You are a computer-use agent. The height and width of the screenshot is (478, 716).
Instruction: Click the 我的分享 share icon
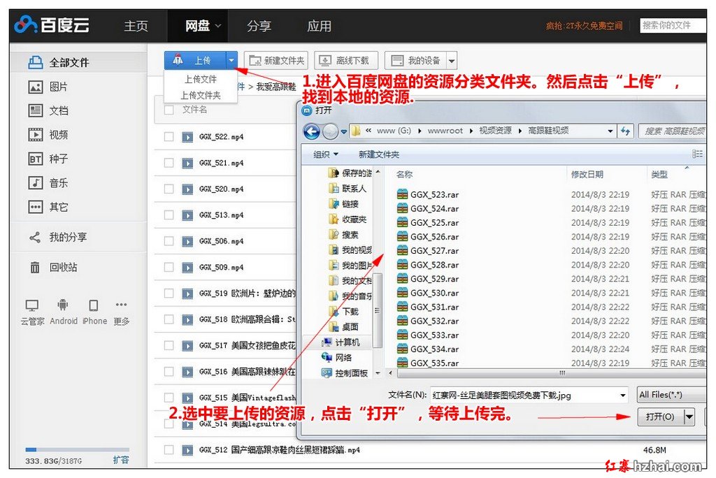click(x=35, y=238)
